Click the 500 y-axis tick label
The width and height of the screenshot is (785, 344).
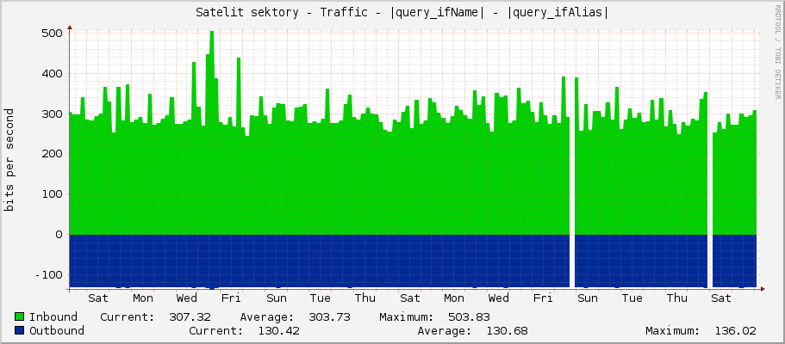[x=52, y=33]
